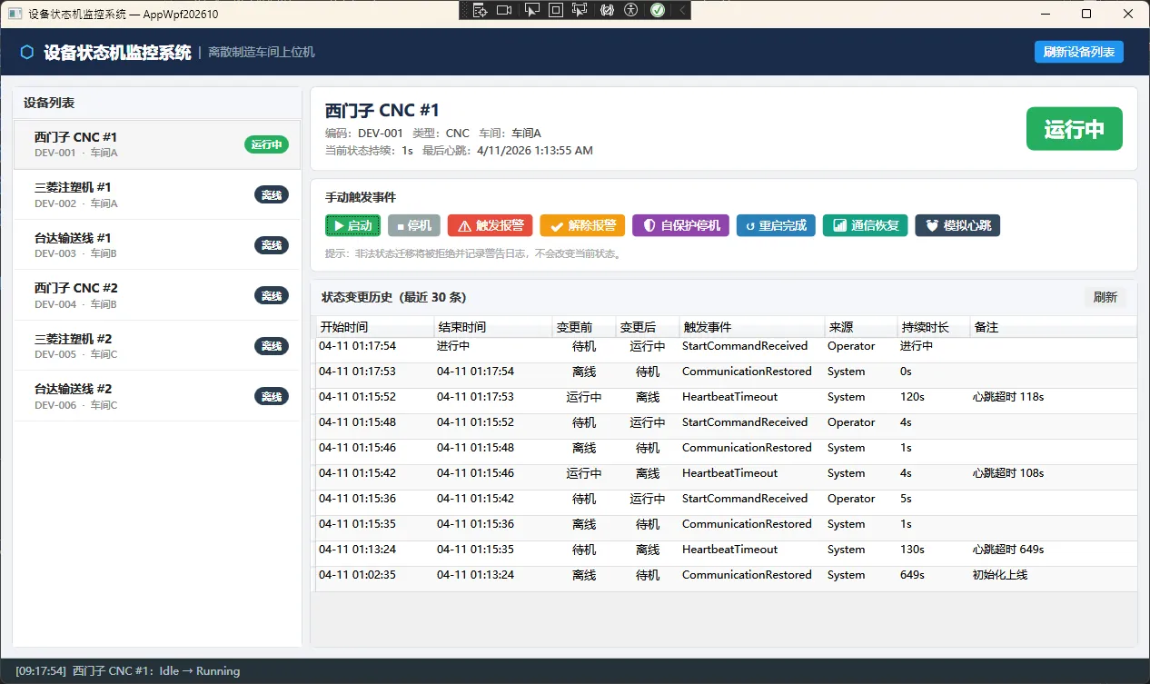Enable Select Element tool in debug toolbar
Image resolution: width=1150 pixels, height=684 pixels.
pos(531,10)
